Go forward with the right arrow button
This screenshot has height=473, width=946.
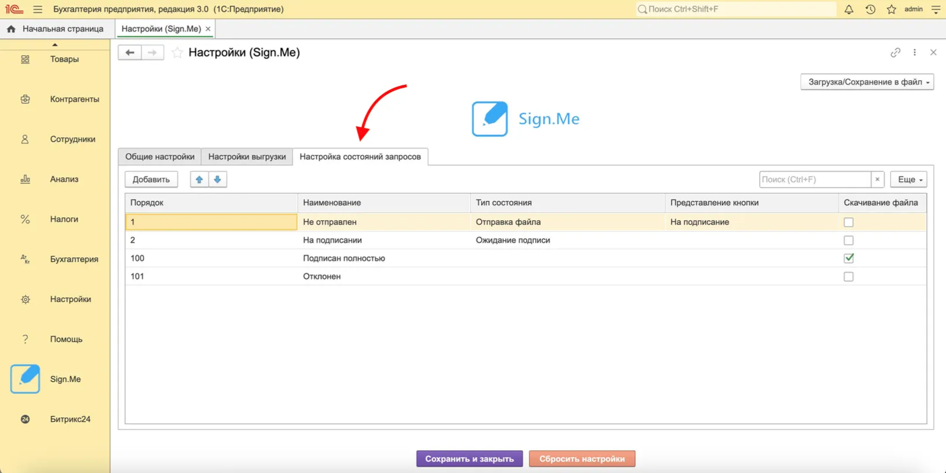click(x=152, y=52)
